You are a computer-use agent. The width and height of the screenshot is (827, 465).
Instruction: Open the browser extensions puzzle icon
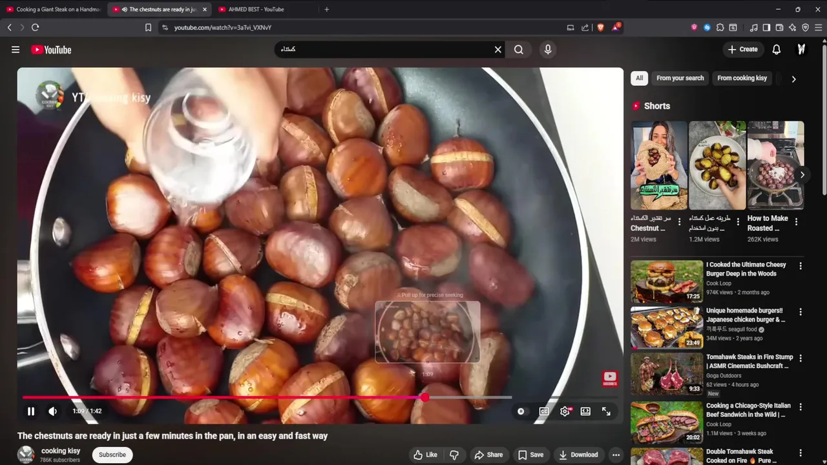point(720,28)
